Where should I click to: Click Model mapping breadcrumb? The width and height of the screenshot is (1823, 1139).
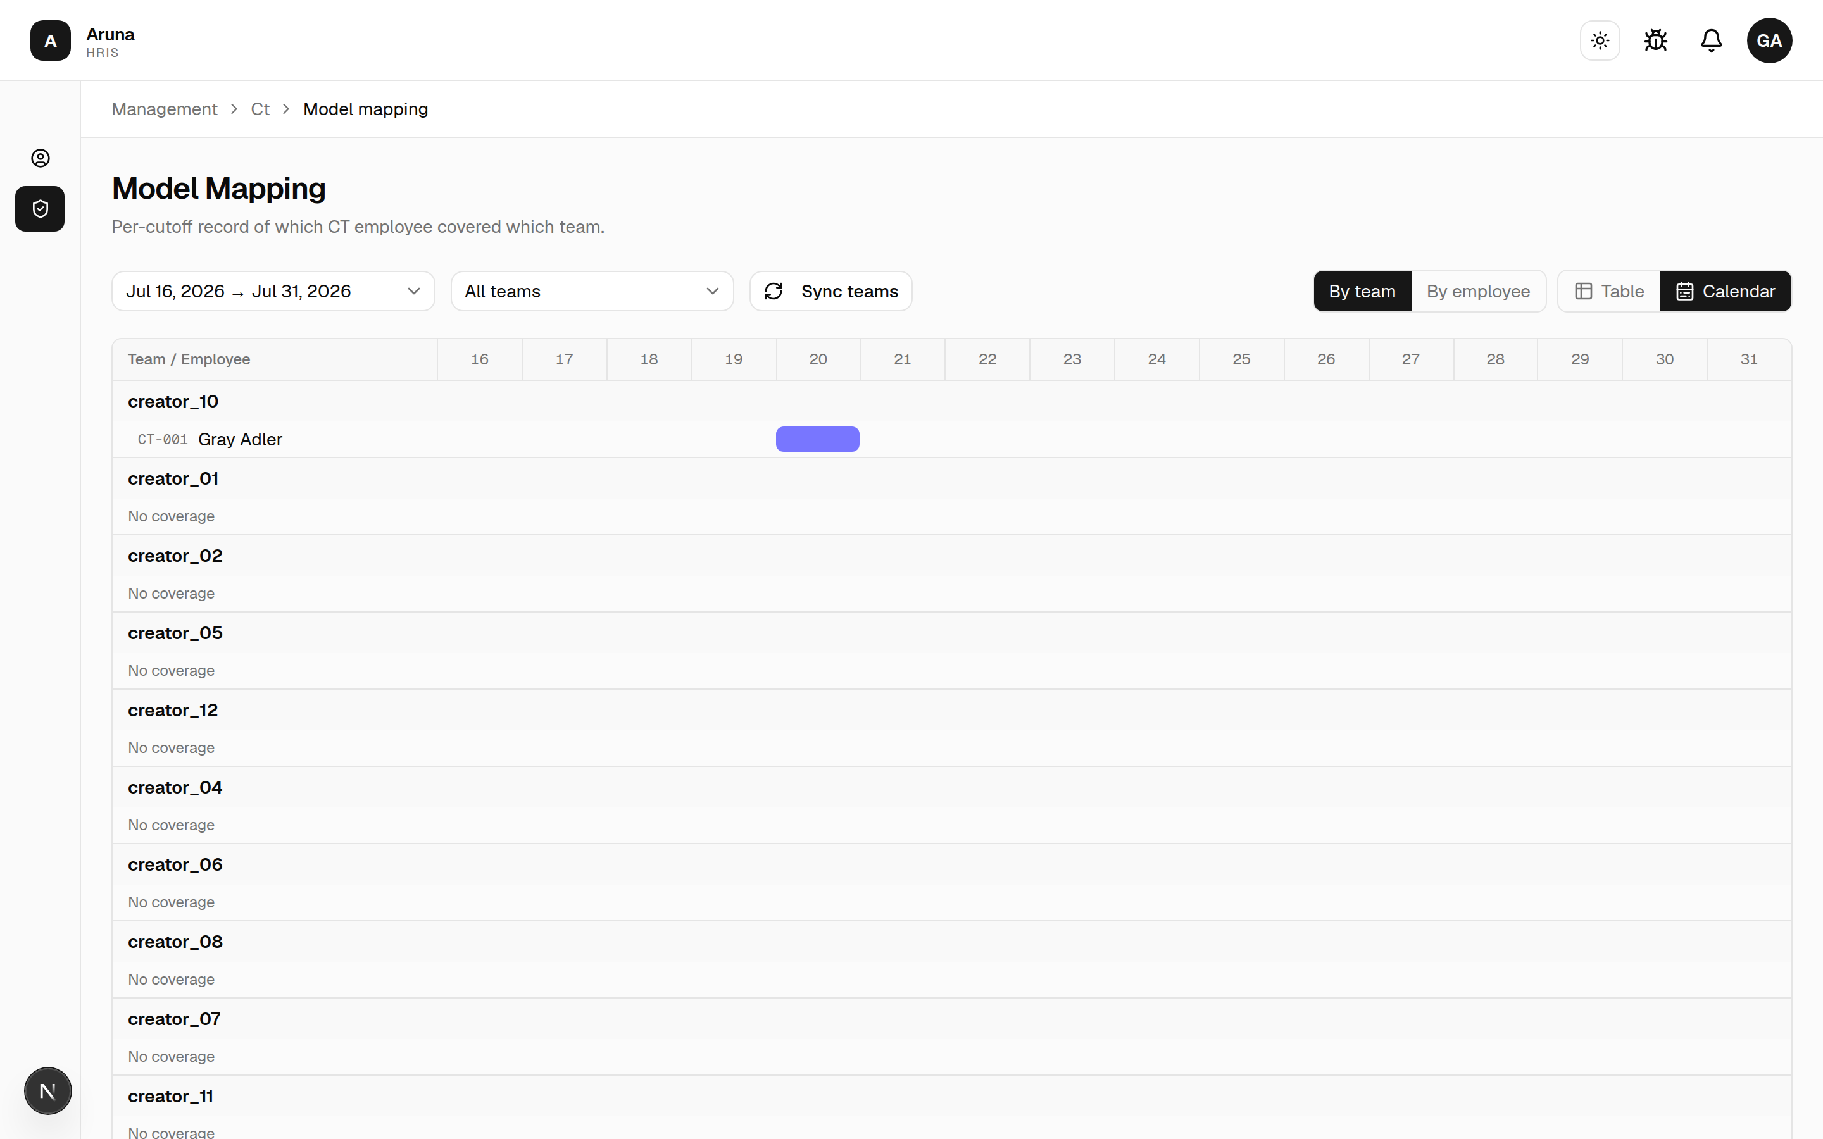(365, 109)
